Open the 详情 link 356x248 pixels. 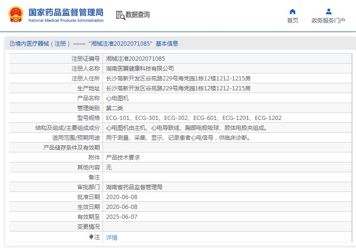[112, 238]
